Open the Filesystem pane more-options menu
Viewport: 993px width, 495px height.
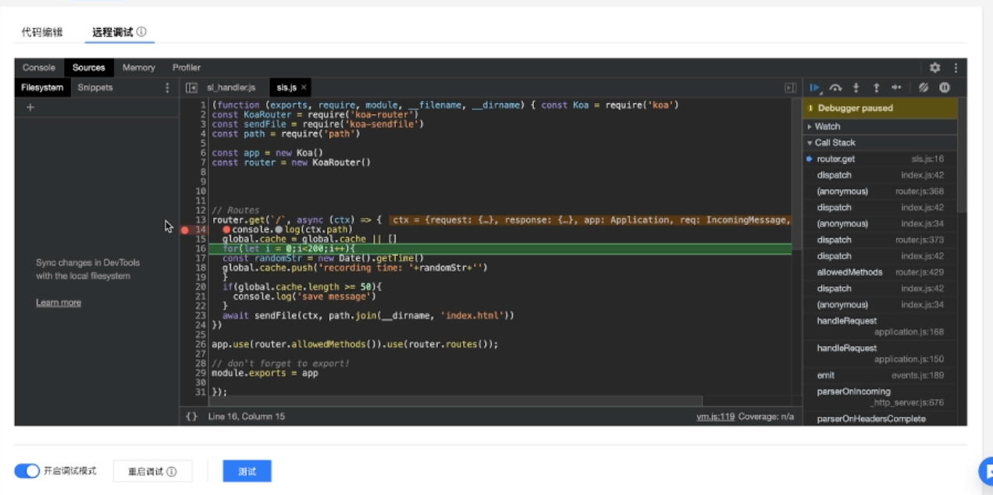click(x=167, y=88)
